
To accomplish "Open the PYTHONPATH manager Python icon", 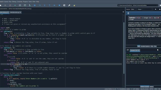I will pyautogui.click(x=74, y=5).
